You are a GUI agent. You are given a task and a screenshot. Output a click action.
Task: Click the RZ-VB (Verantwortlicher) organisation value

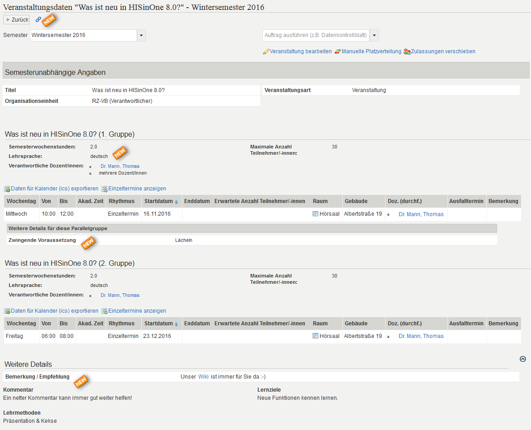(x=122, y=101)
